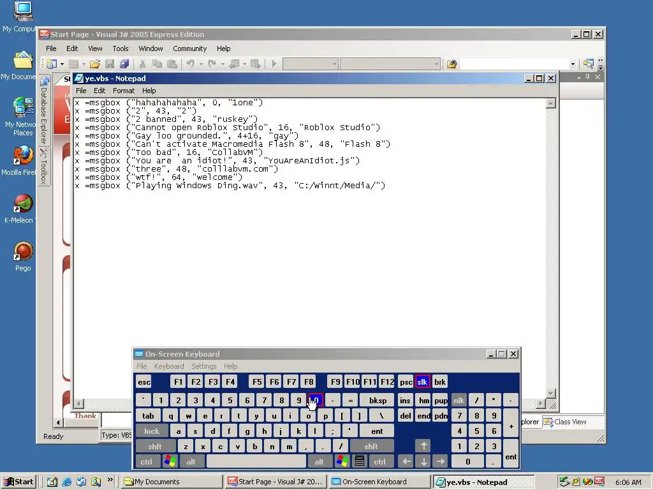Click up arrow key on On-Screen Keyboard
Viewport: 653px width, 490px height.
[423, 446]
